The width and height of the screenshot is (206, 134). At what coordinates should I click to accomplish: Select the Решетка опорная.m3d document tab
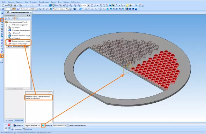pyautogui.click(x=20, y=13)
